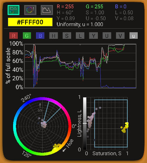Enable the V chroma channel button
This screenshot has height=163, width=147.
tap(120, 36)
